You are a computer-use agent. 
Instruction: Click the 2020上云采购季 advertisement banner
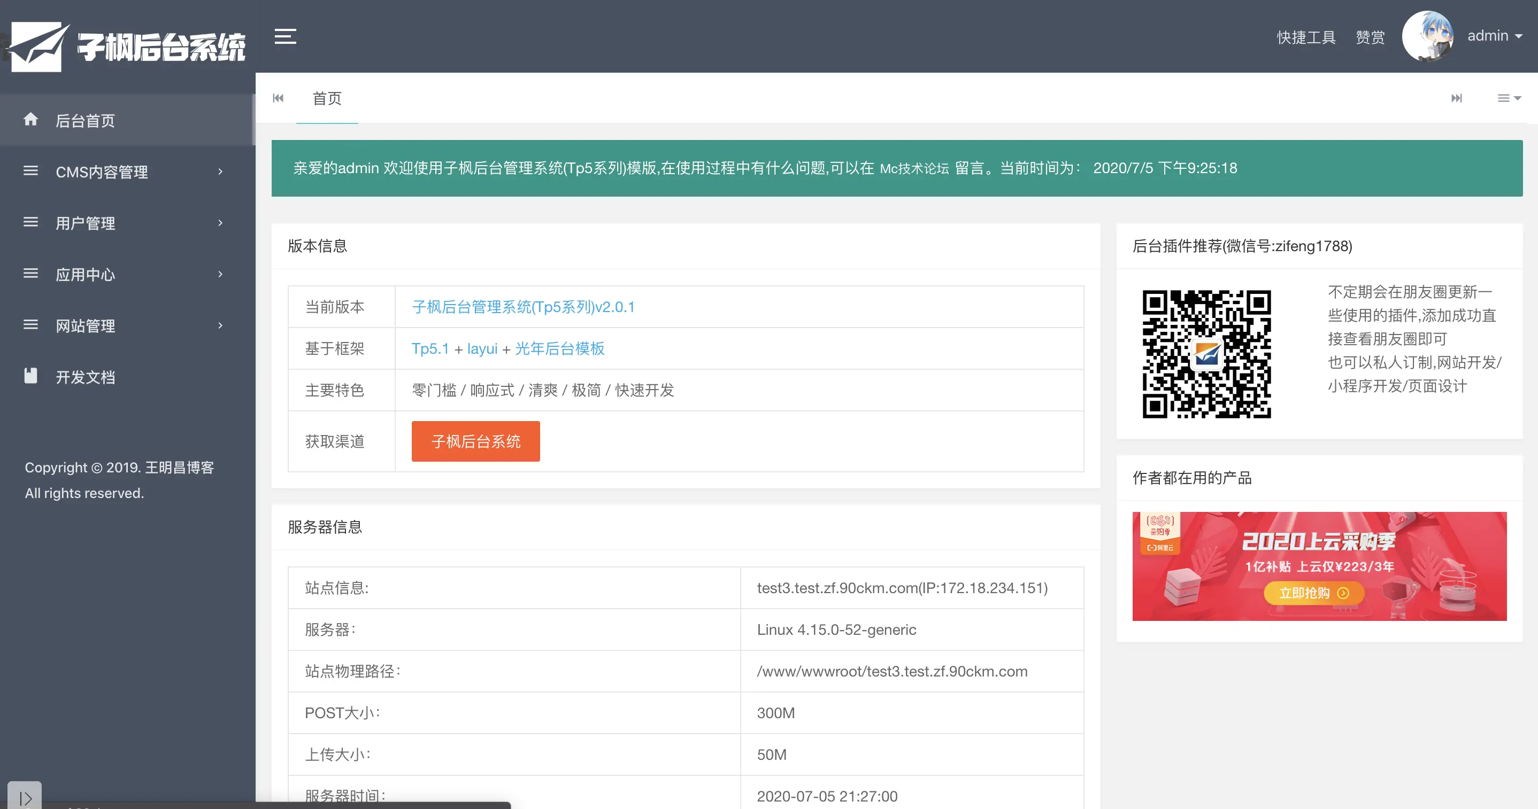click(1319, 565)
